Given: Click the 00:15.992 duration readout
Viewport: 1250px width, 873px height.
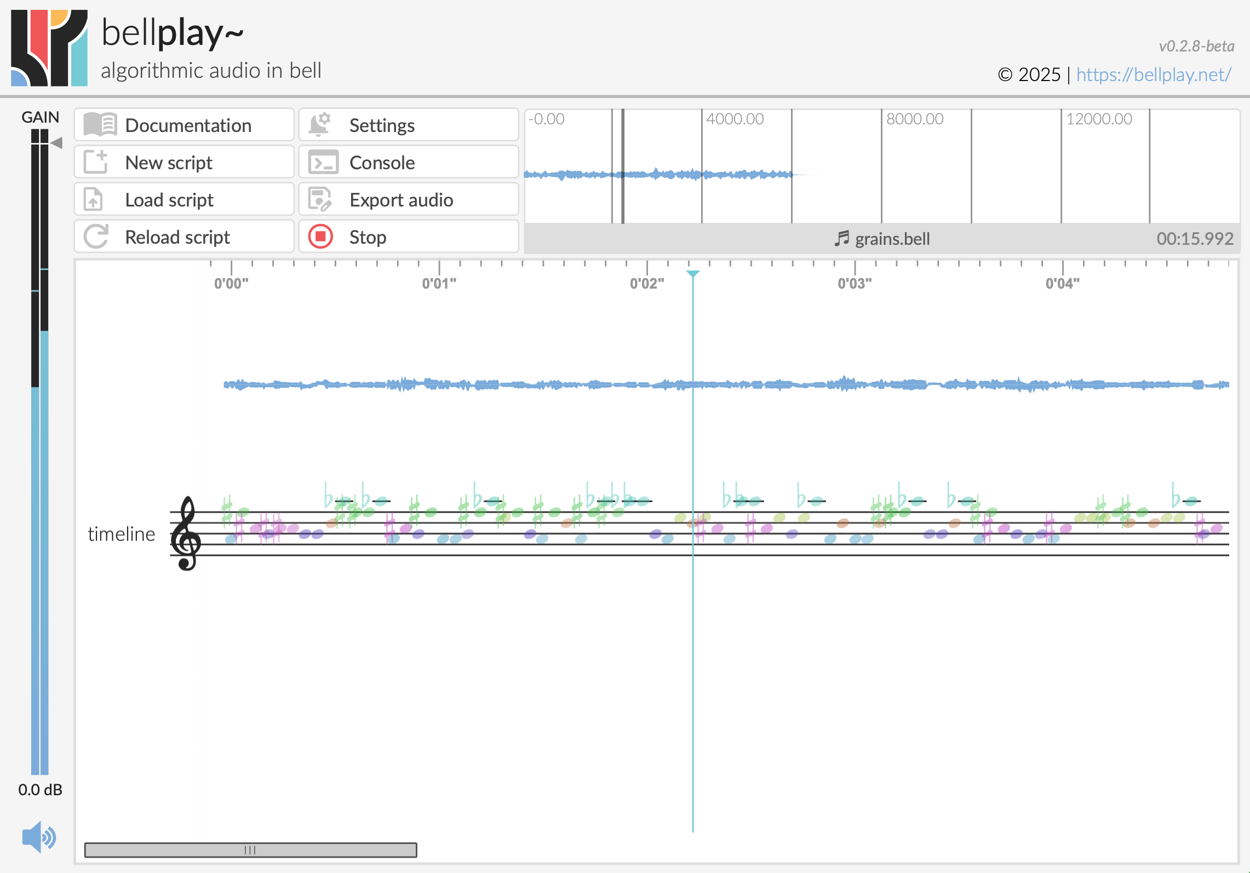Looking at the screenshot, I should [x=1195, y=239].
